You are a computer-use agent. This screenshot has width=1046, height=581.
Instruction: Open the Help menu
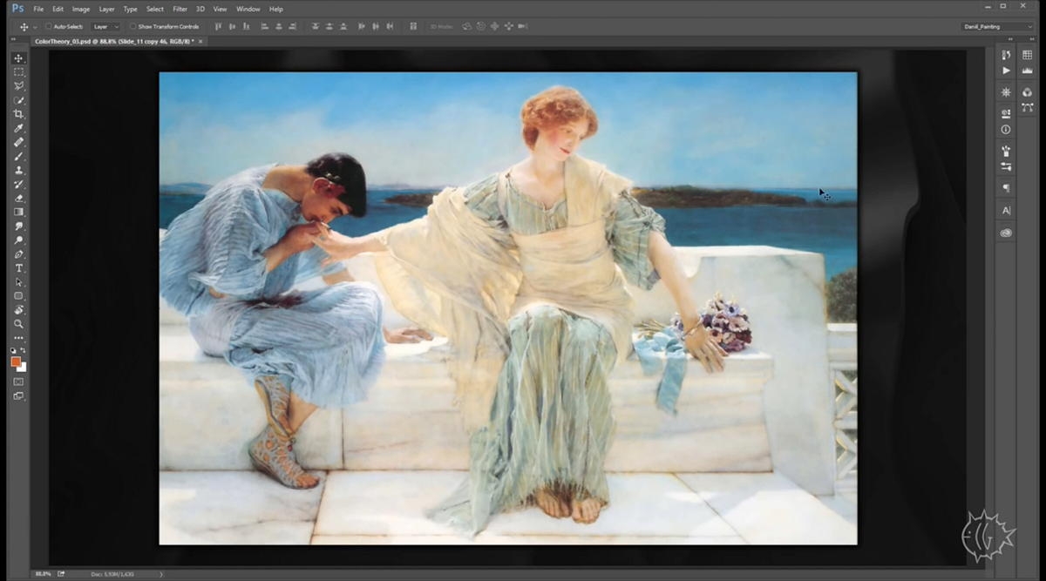pyautogui.click(x=276, y=9)
